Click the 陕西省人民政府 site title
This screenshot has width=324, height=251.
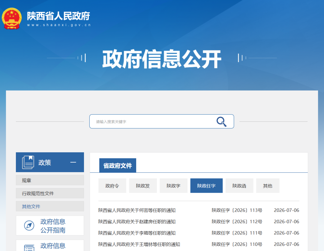[58, 16]
